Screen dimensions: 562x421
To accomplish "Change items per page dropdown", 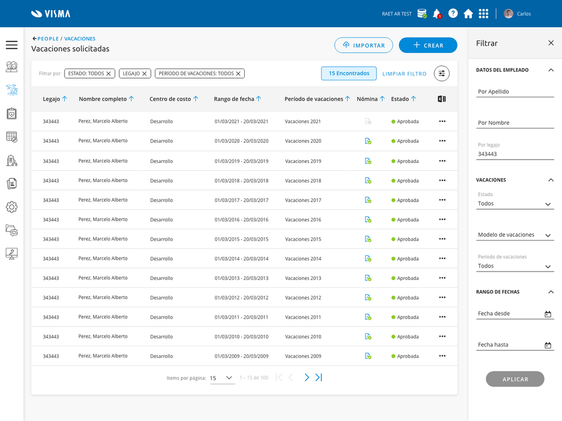I will click(222, 378).
